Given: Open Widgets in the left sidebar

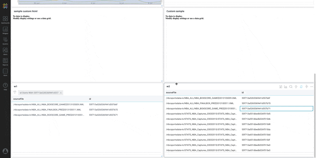Looking at the screenshot, I should [5, 30].
